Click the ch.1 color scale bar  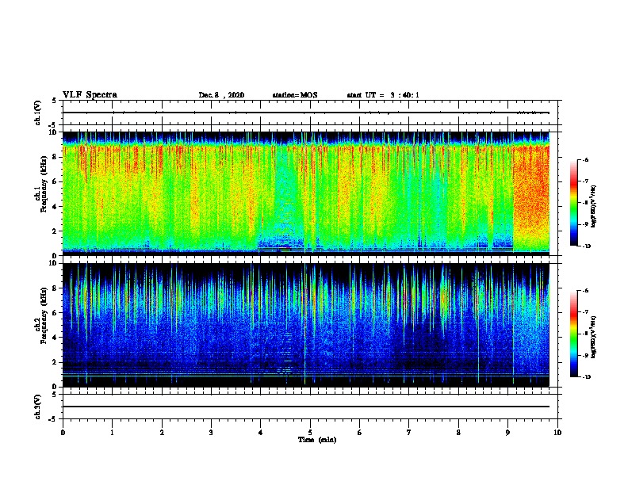click(x=573, y=203)
